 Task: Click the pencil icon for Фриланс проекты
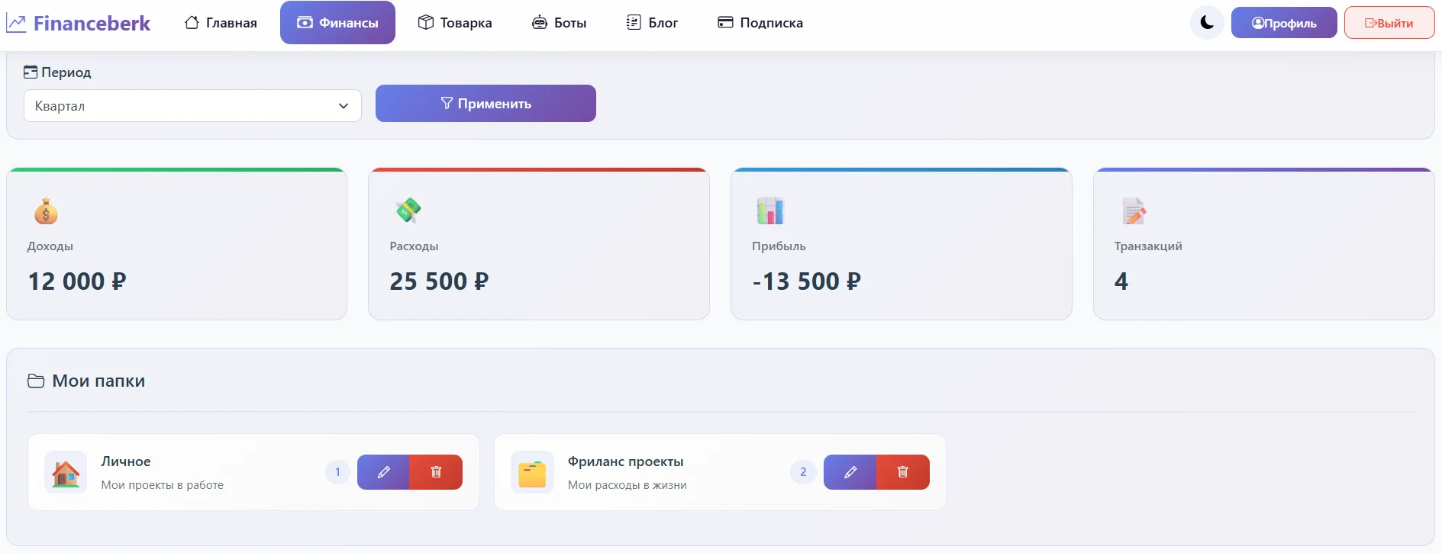[x=850, y=472]
